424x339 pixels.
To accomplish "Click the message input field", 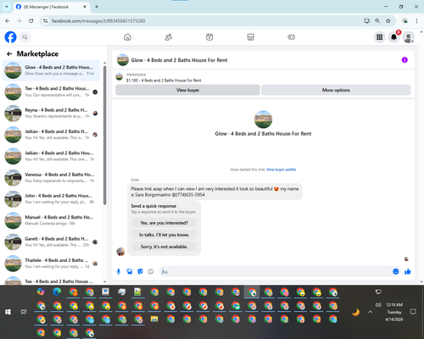I will [x=276, y=271].
